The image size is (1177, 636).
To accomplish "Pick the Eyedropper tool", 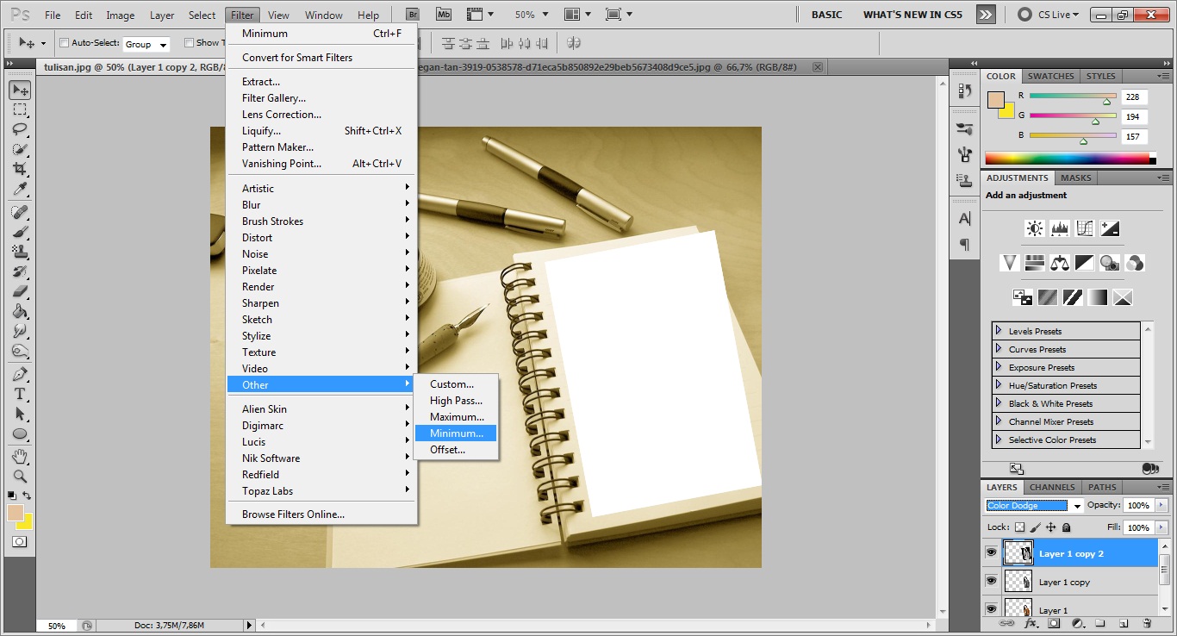I will tap(20, 190).
